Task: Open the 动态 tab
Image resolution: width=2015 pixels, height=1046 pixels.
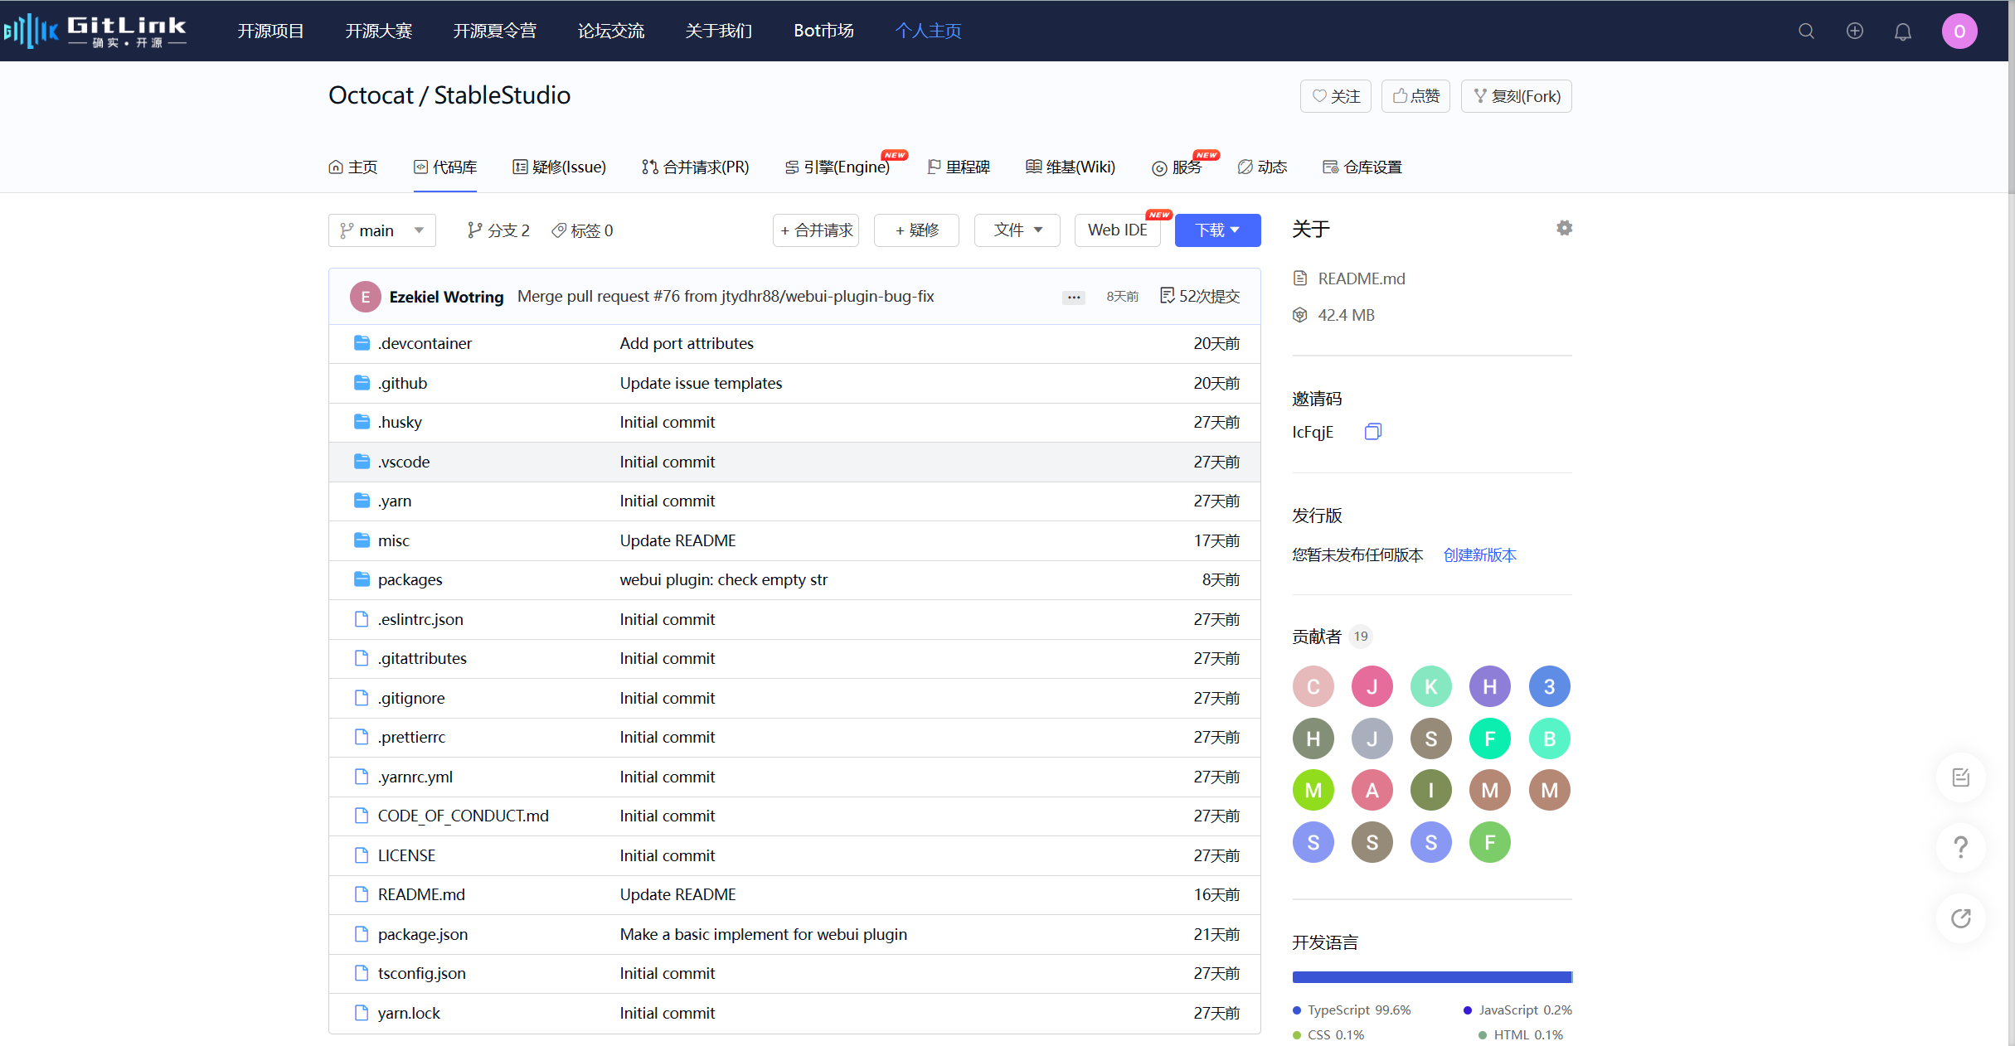Action: pyautogui.click(x=1262, y=167)
